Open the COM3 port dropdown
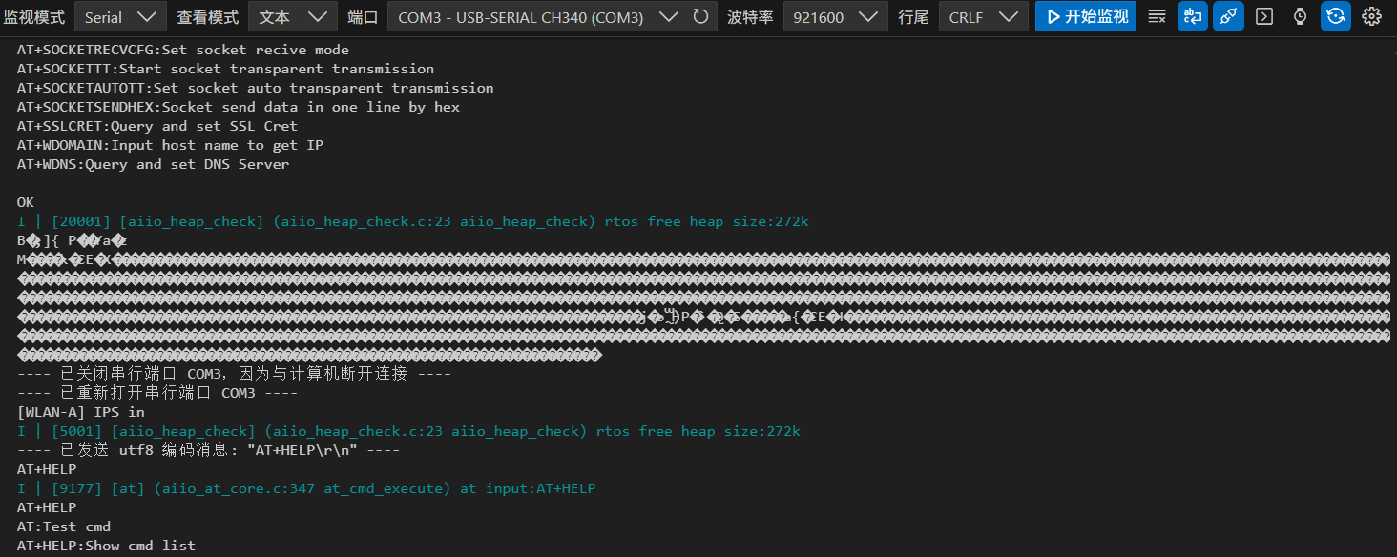Image resolution: width=1397 pixels, height=557 pixels. [537, 16]
